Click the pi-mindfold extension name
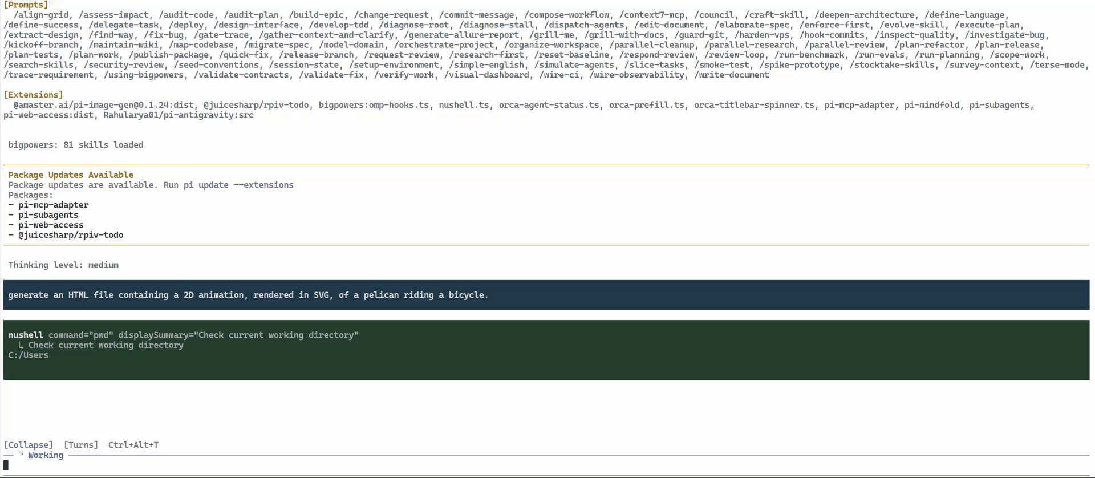Image resolution: width=1095 pixels, height=478 pixels. tap(932, 105)
